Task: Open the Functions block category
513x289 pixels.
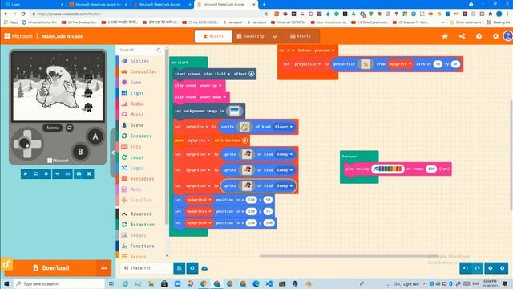Action: pyautogui.click(x=139, y=246)
